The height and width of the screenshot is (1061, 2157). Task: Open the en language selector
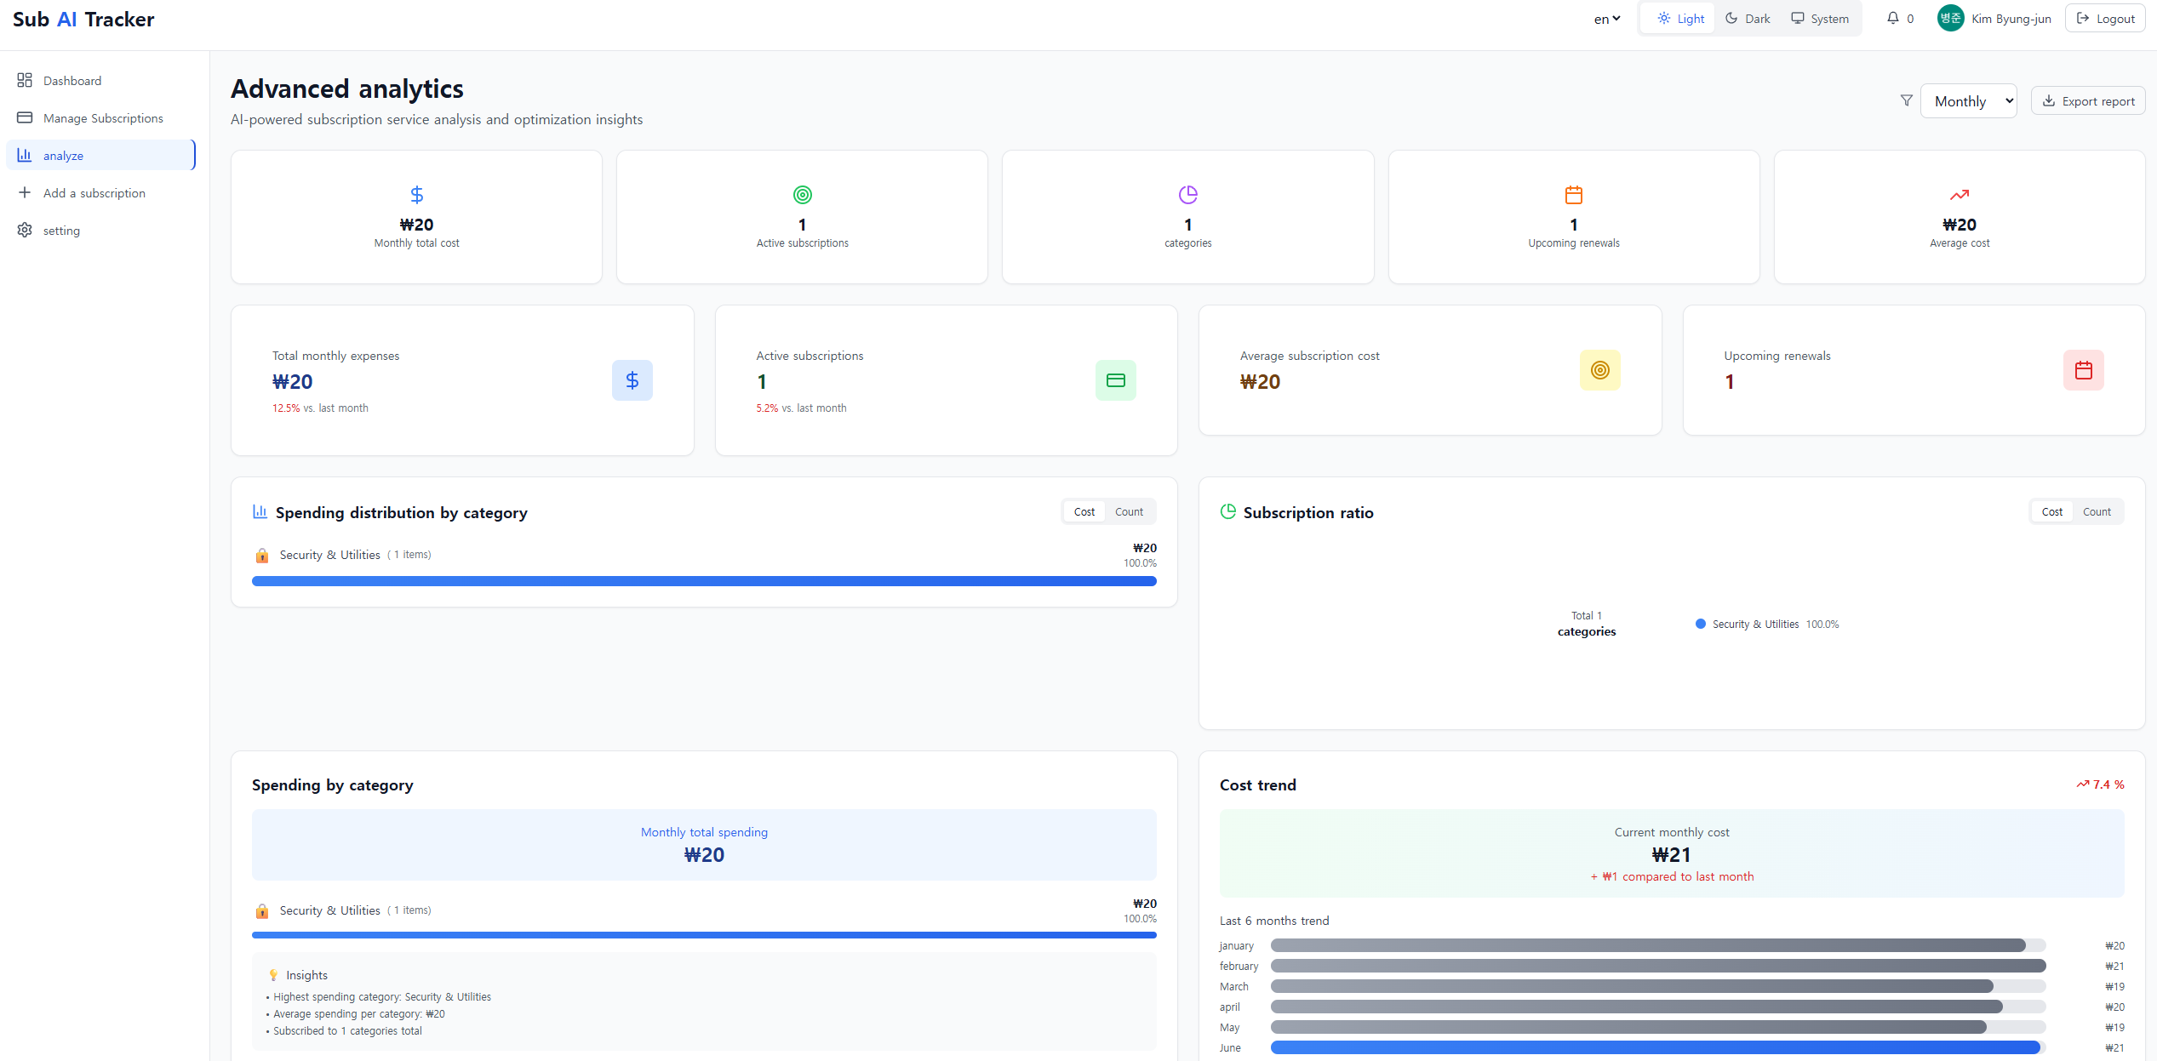tap(1606, 18)
